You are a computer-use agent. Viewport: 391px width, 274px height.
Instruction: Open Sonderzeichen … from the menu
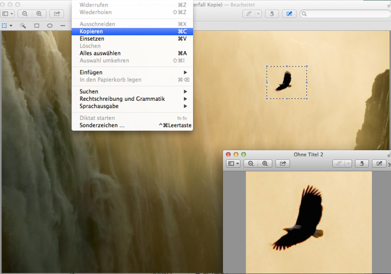tap(102, 125)
